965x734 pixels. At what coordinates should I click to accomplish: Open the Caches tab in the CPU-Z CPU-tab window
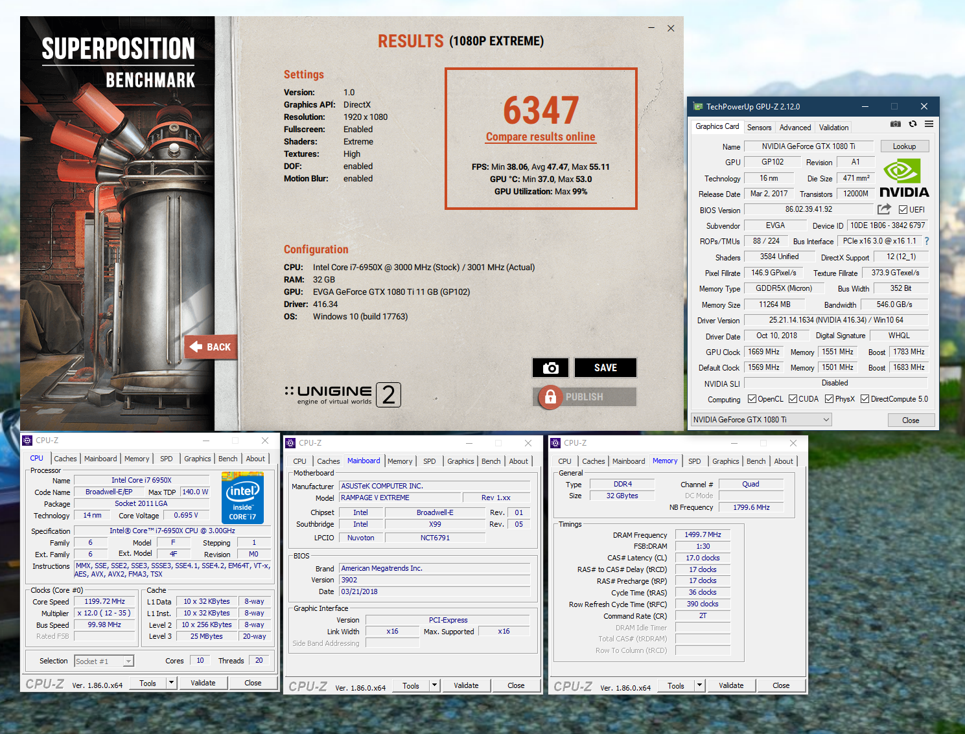(x=65, y=459)
